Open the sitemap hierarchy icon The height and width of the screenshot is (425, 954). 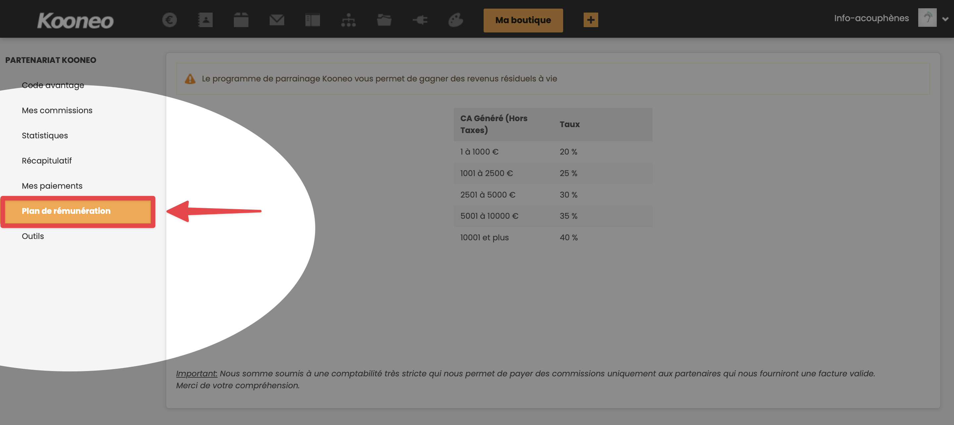(348, 20)
